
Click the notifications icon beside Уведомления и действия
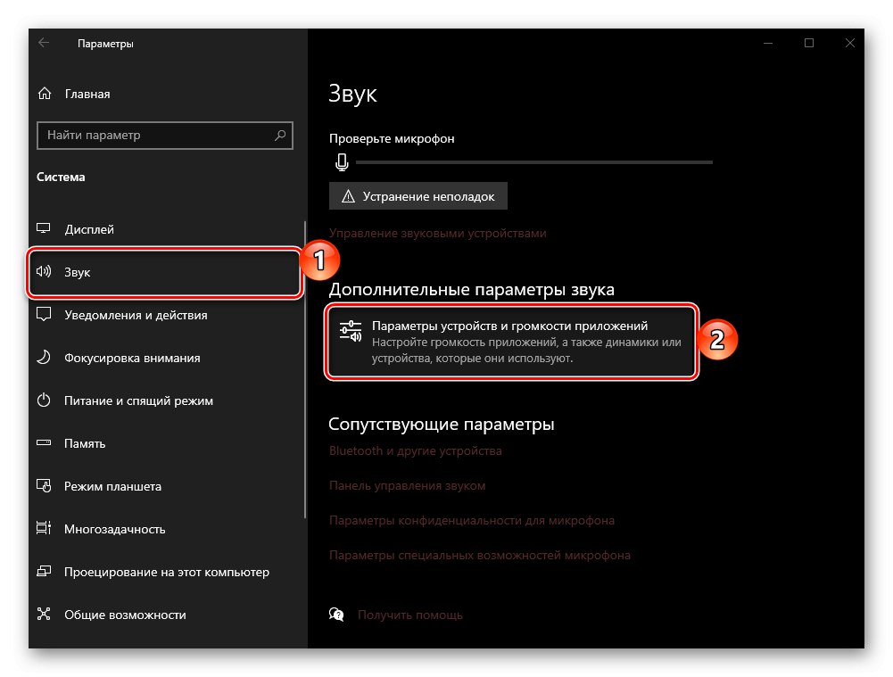[43, 315]
